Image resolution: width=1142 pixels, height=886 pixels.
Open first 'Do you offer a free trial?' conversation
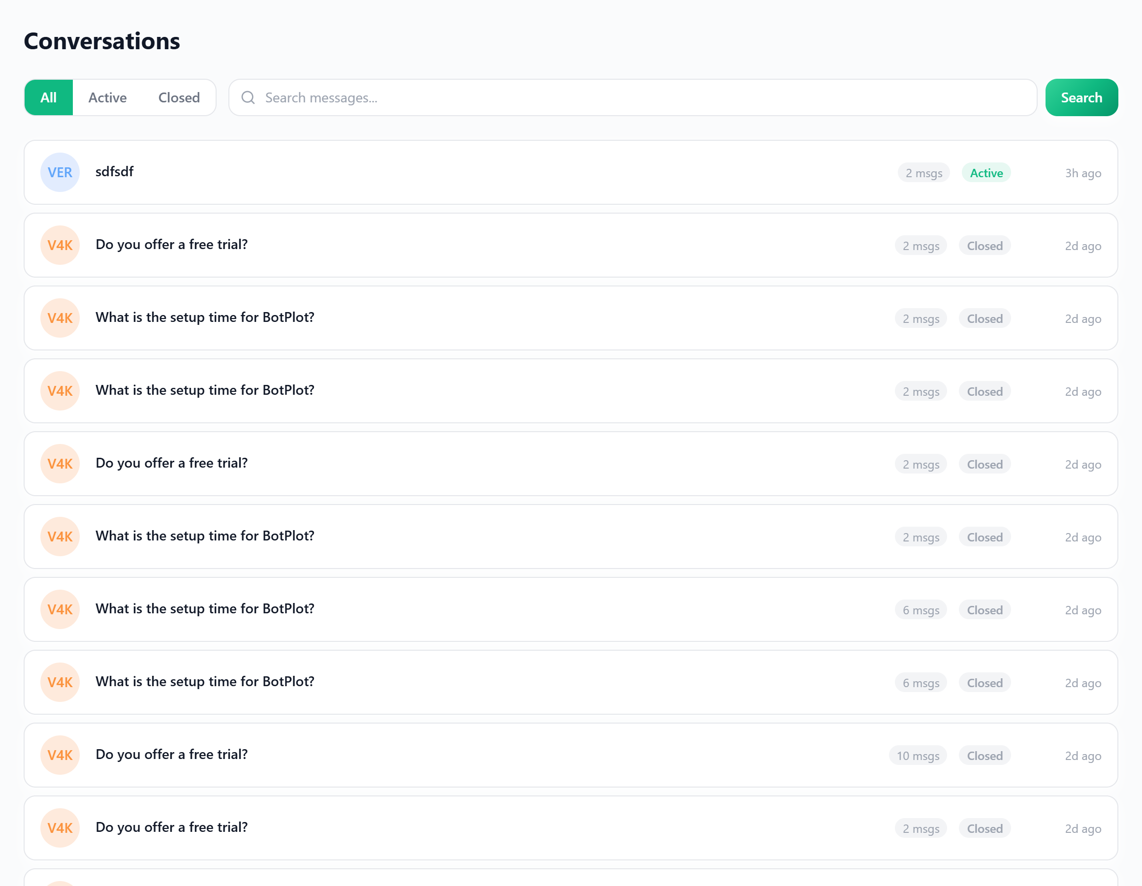pyautogui.click(x=171, y=244)
